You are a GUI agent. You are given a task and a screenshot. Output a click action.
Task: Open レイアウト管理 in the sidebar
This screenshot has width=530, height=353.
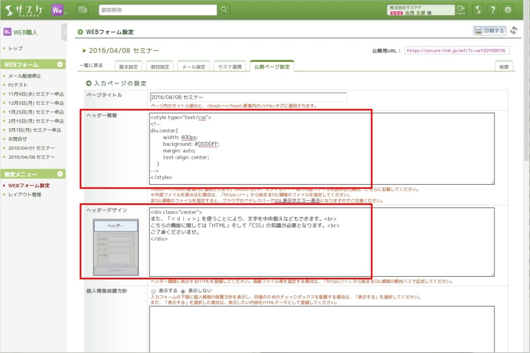click(x=25, y=195)
